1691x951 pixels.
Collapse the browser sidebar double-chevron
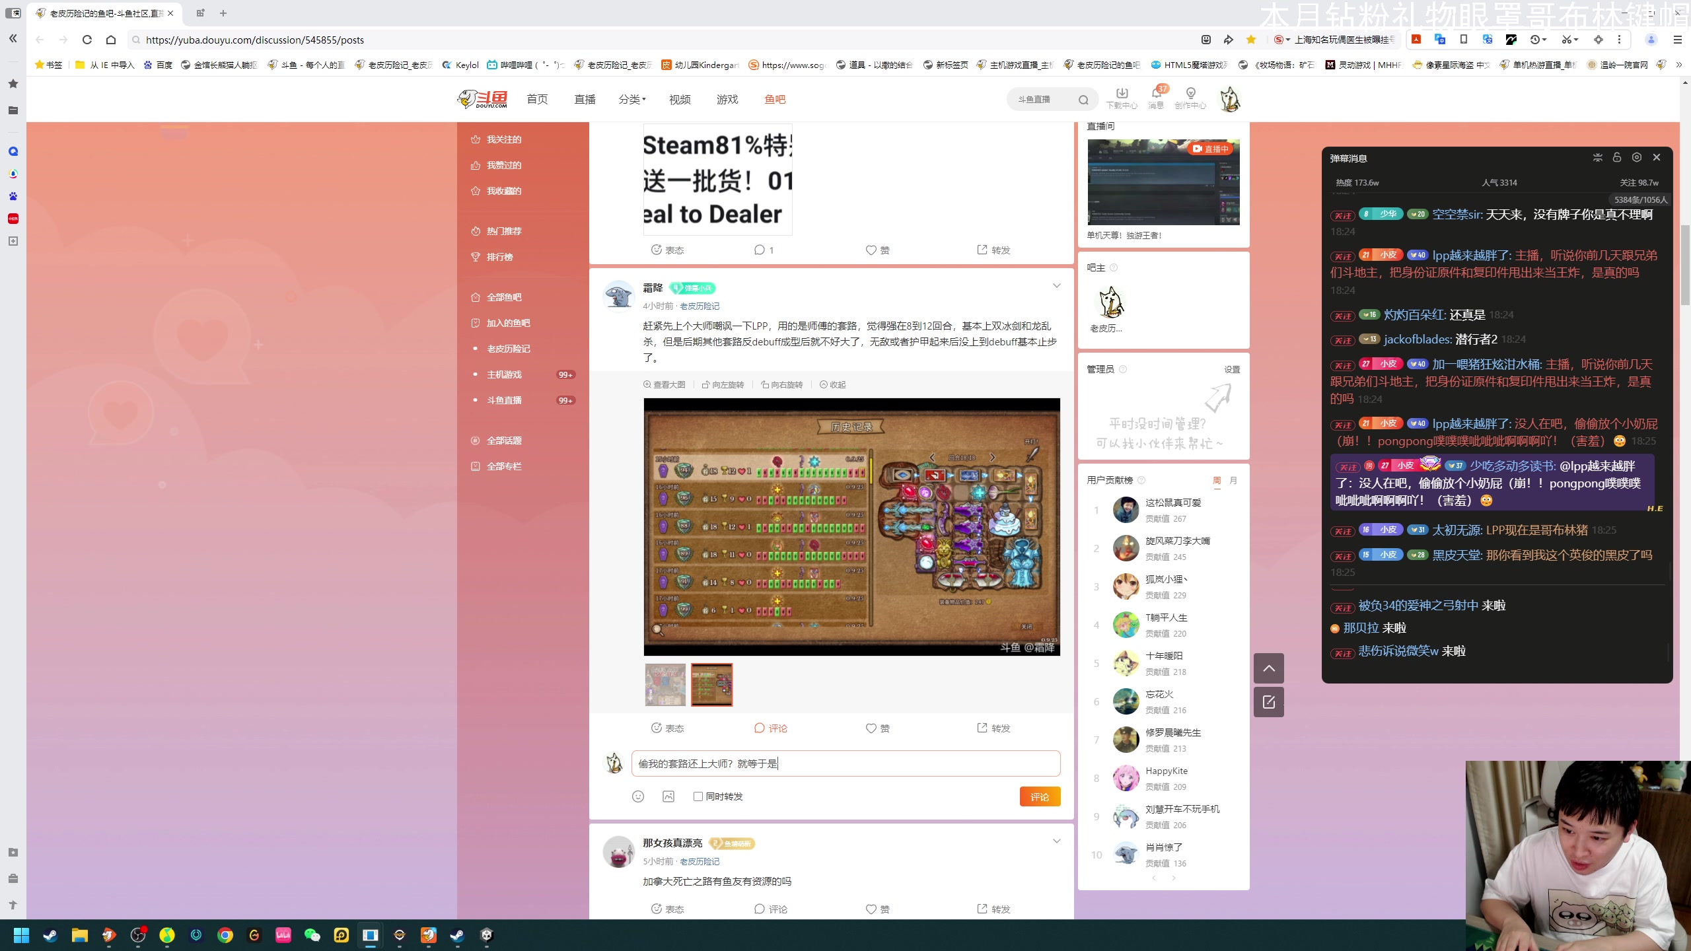click(13, 39)
